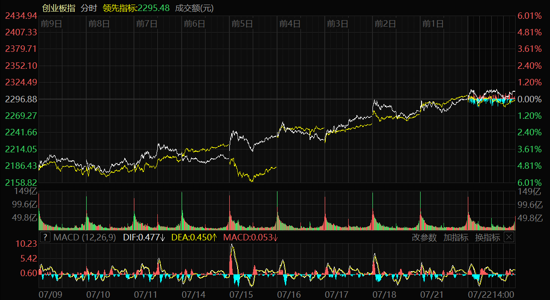Select the 前1日 day marker
Viewport: 550px width, 300px height.
point(433,23)
